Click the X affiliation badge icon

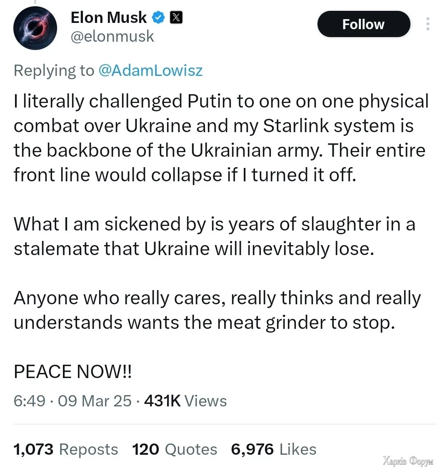click(176, 18)
